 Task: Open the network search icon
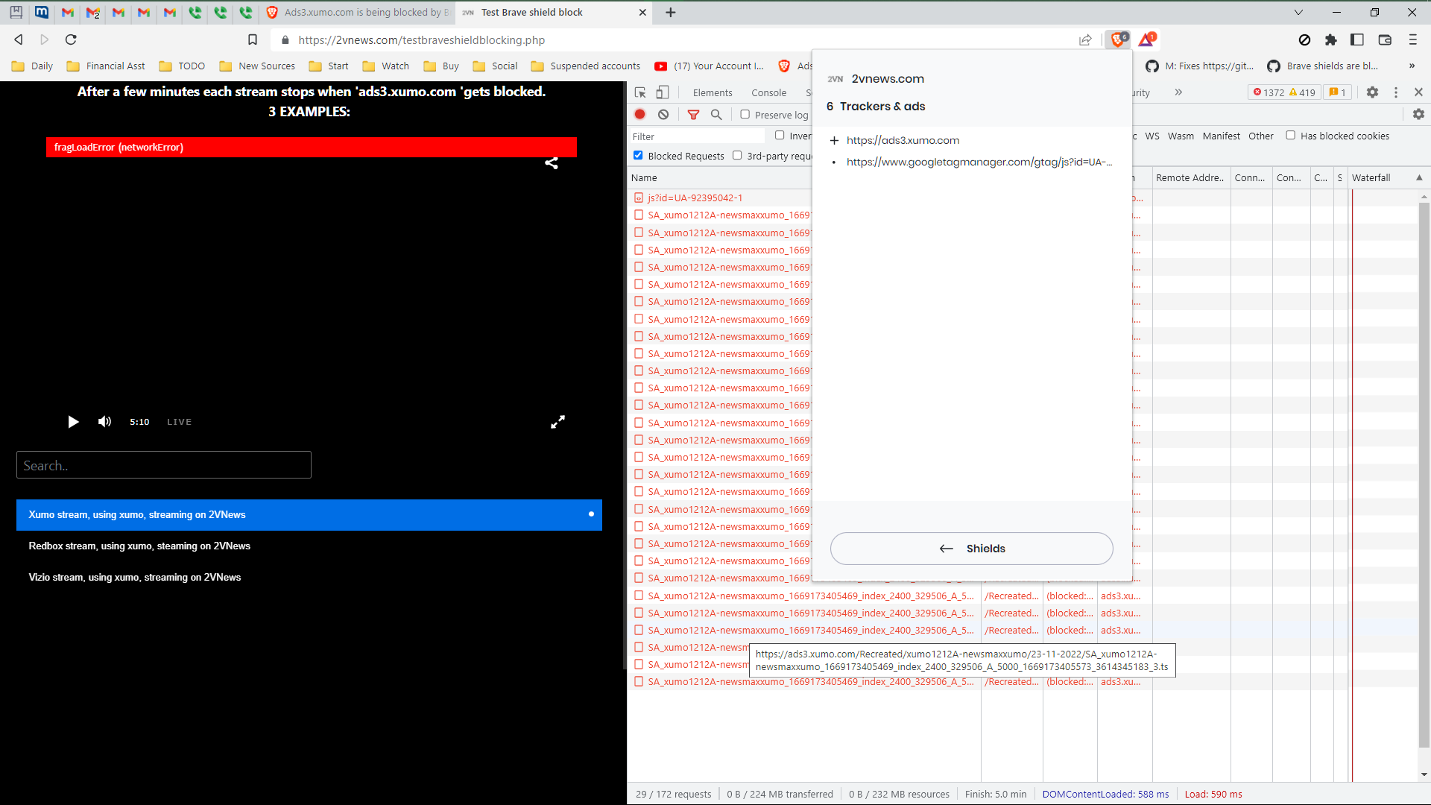(716, 114)
